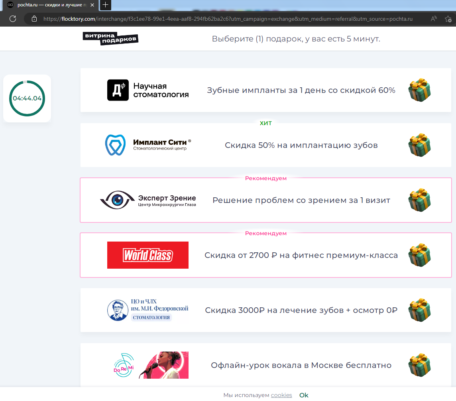Click 'Скидка 50% на имплантацию зубов' text
The width and height of the screenshot is (456, 401).
tap(301, 145)
